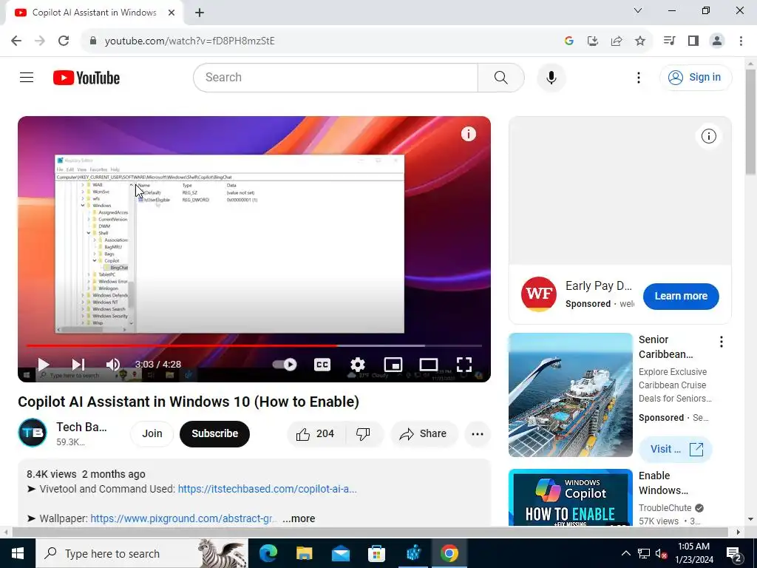Open the pixground.com wallpaper link
The image size is (757, 568).
click(x=184, y=518)
